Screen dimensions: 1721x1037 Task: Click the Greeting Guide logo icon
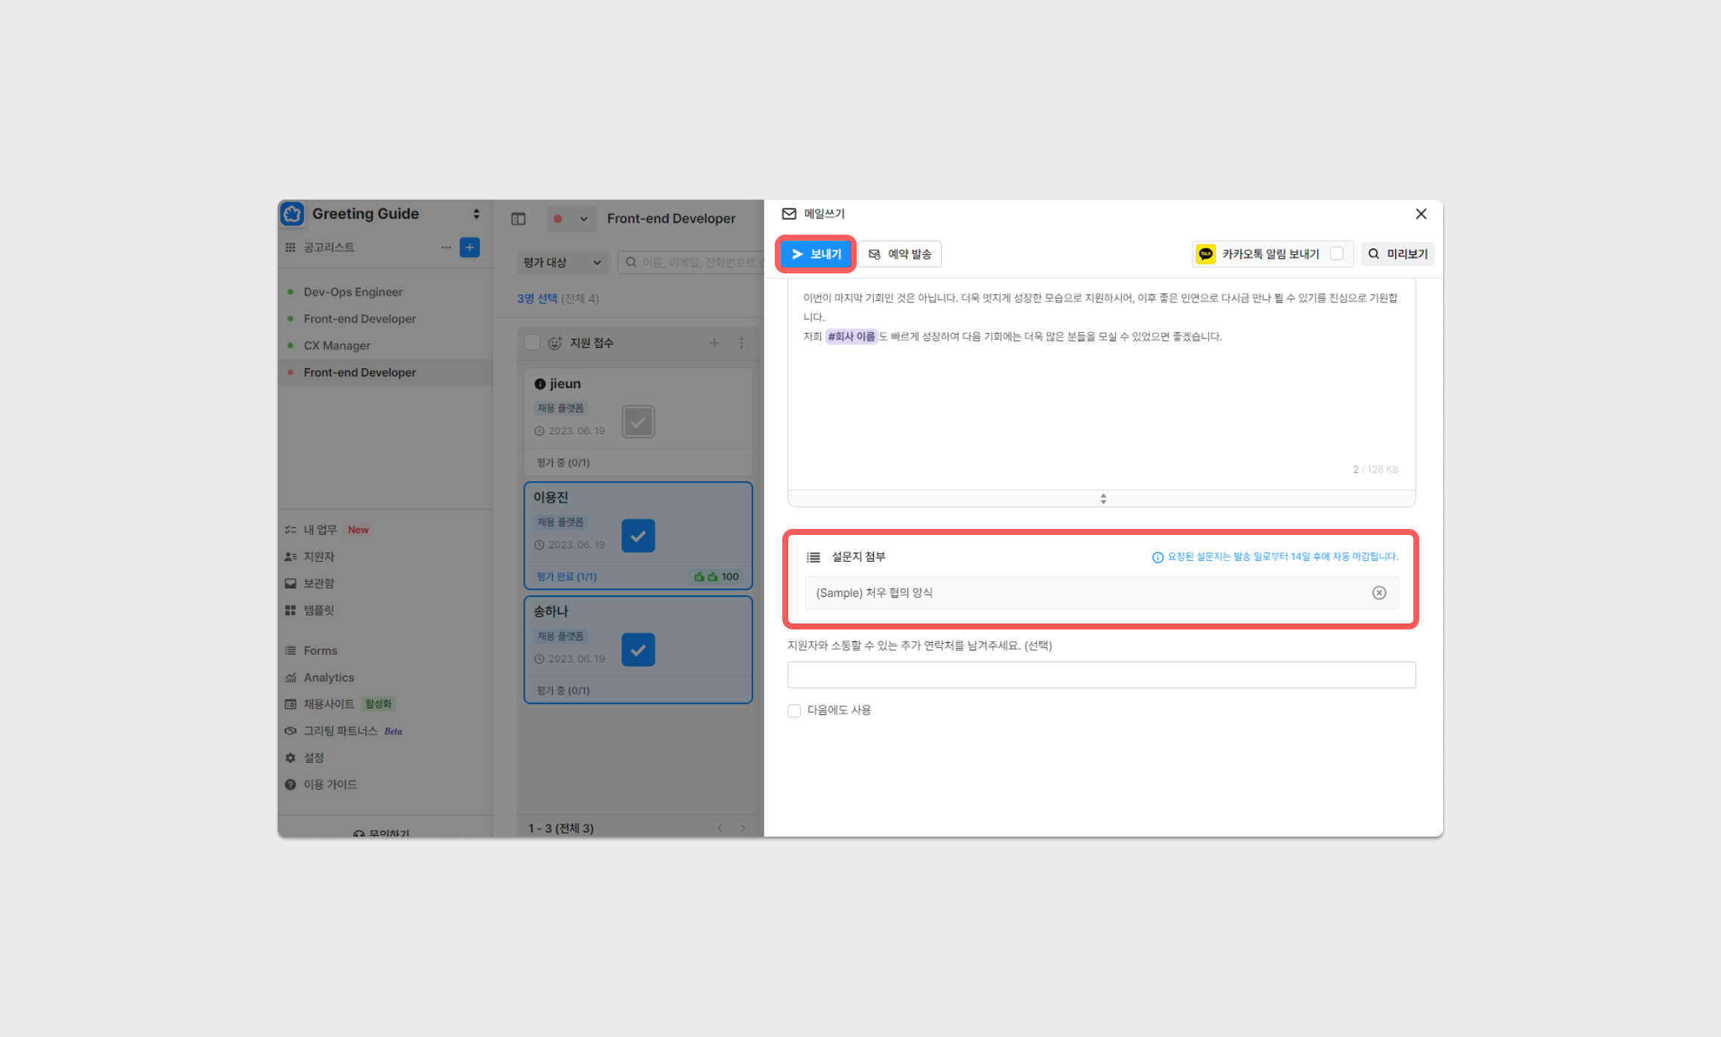[x=292, y=214]
